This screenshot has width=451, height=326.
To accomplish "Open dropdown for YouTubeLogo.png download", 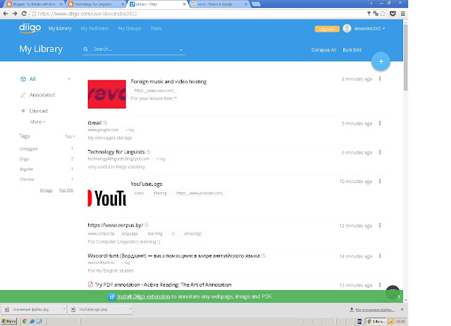I will click(x=130, y=309).
